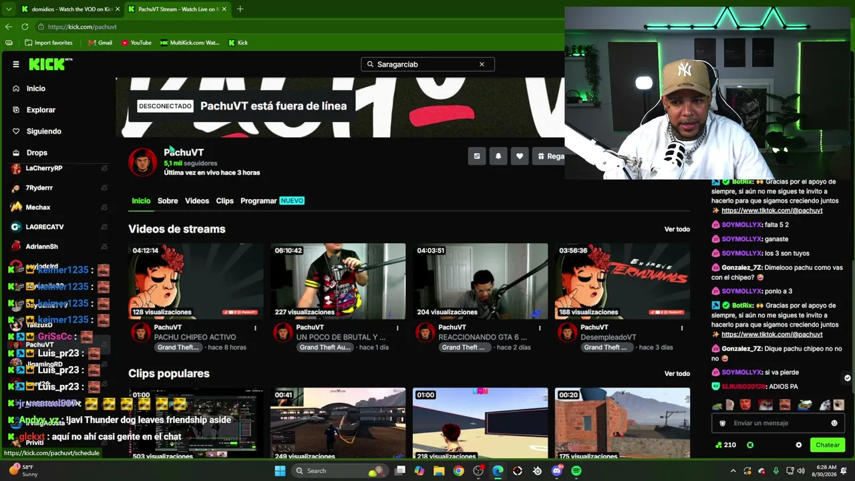This screenshot has width=855, height=481.
Task: Play the 00:41 popular clip
Action: 338,423
